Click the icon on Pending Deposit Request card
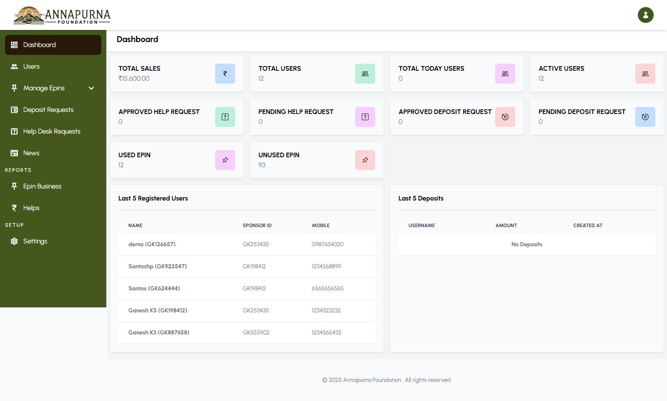 [x=645, y=117]
